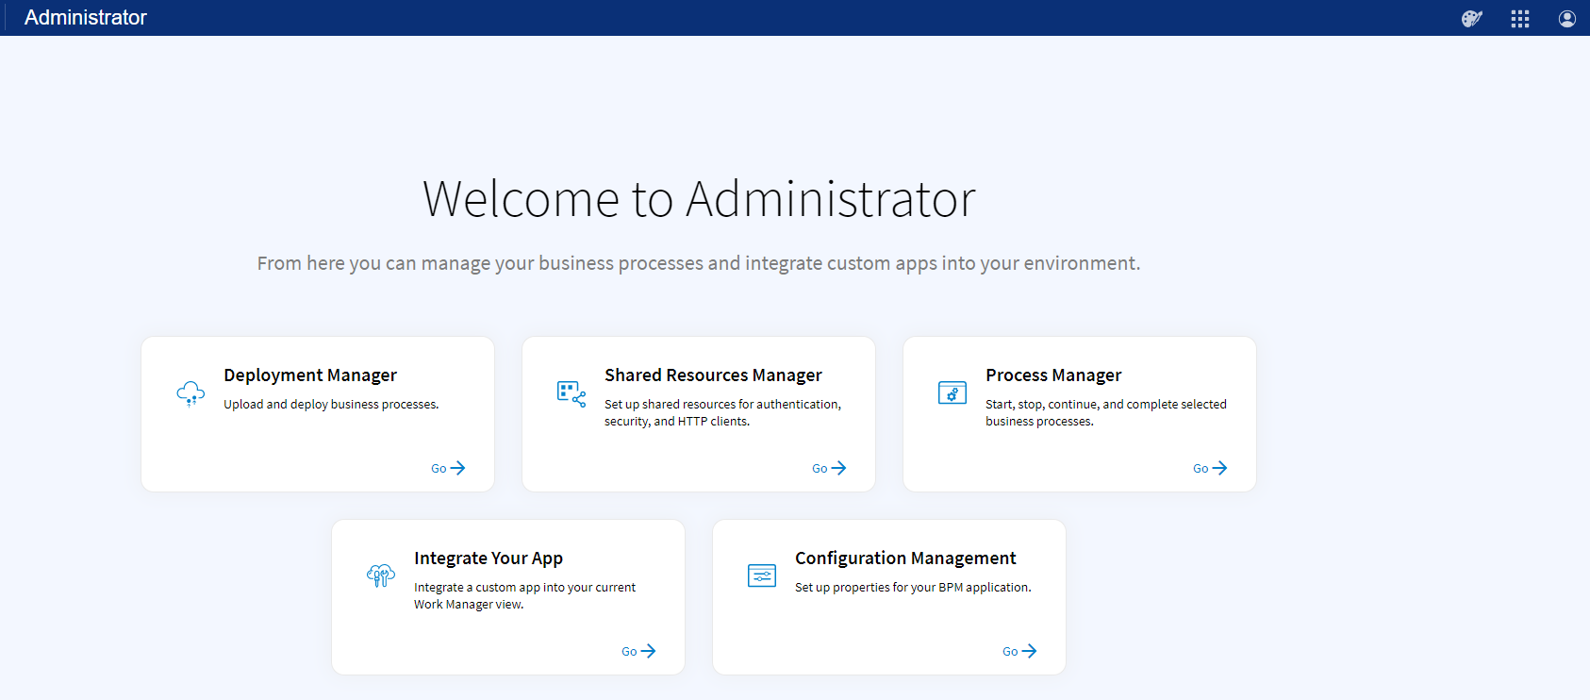This screenshot has height=700, width=1590.
Task: Select the Integrate Your App heading
Action: pos(489,558)
